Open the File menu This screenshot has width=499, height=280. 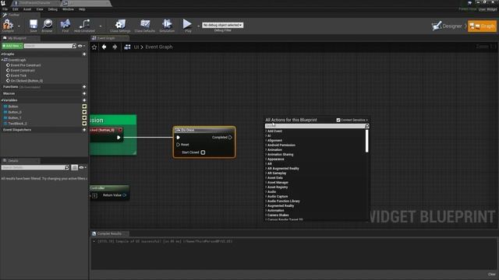(x=5, y=9)
